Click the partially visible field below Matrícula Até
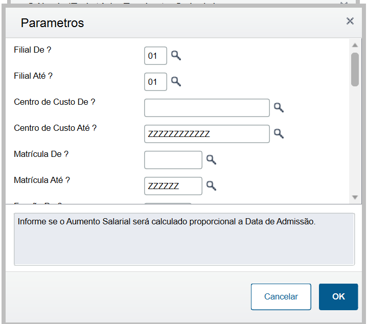 point(168,204)
